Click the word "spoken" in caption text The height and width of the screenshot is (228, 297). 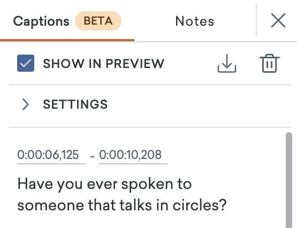147,185
